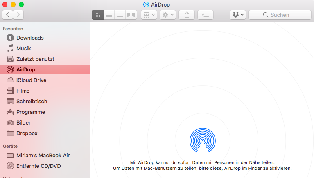Click the Share toolbar button
314x178 pixels.
187,15
